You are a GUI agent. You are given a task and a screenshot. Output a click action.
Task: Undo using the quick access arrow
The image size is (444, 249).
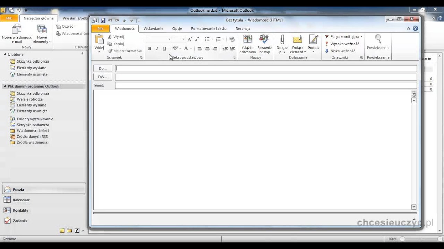coord(110,20)
